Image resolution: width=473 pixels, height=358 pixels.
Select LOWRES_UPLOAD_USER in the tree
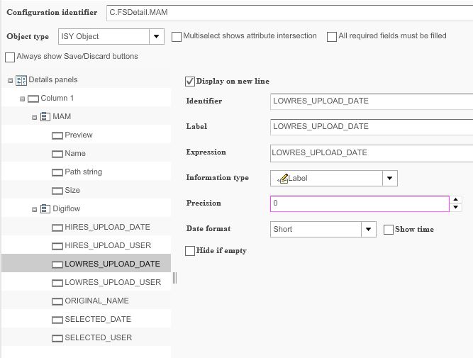coord(112,283)
